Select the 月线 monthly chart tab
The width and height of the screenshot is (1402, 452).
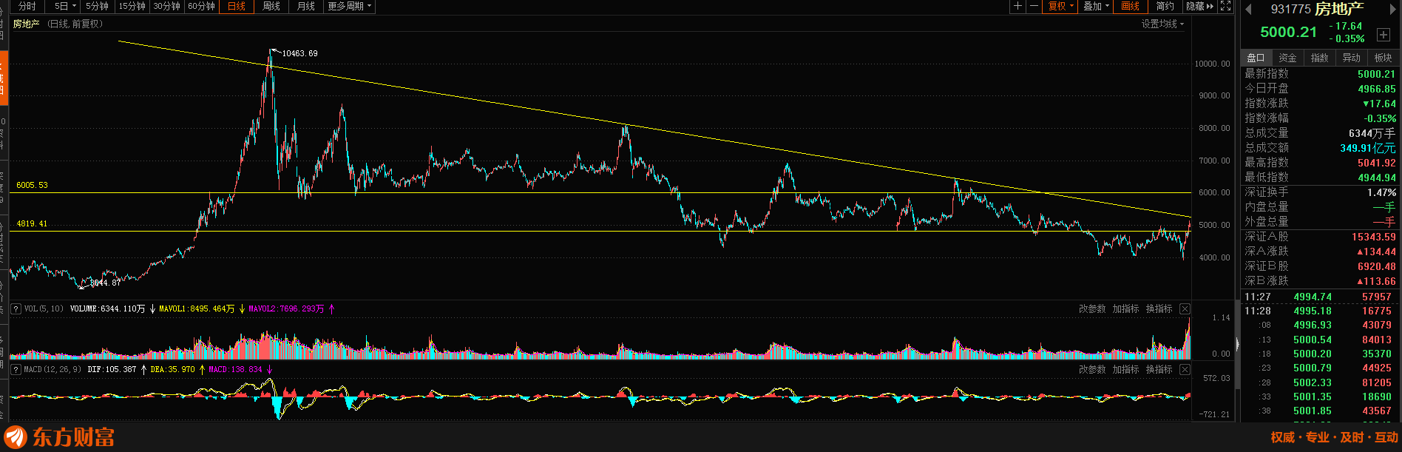(x=306, y=6)
